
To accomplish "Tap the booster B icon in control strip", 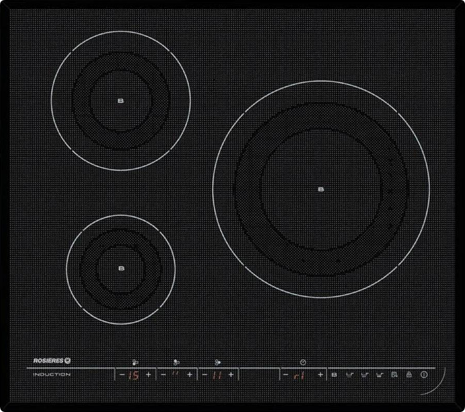I will [x=334, y=374].
